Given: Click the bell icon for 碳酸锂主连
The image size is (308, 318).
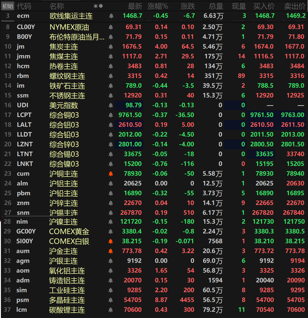Looking at the screenshot, I should pyautogui.click(x=111, y=310).
